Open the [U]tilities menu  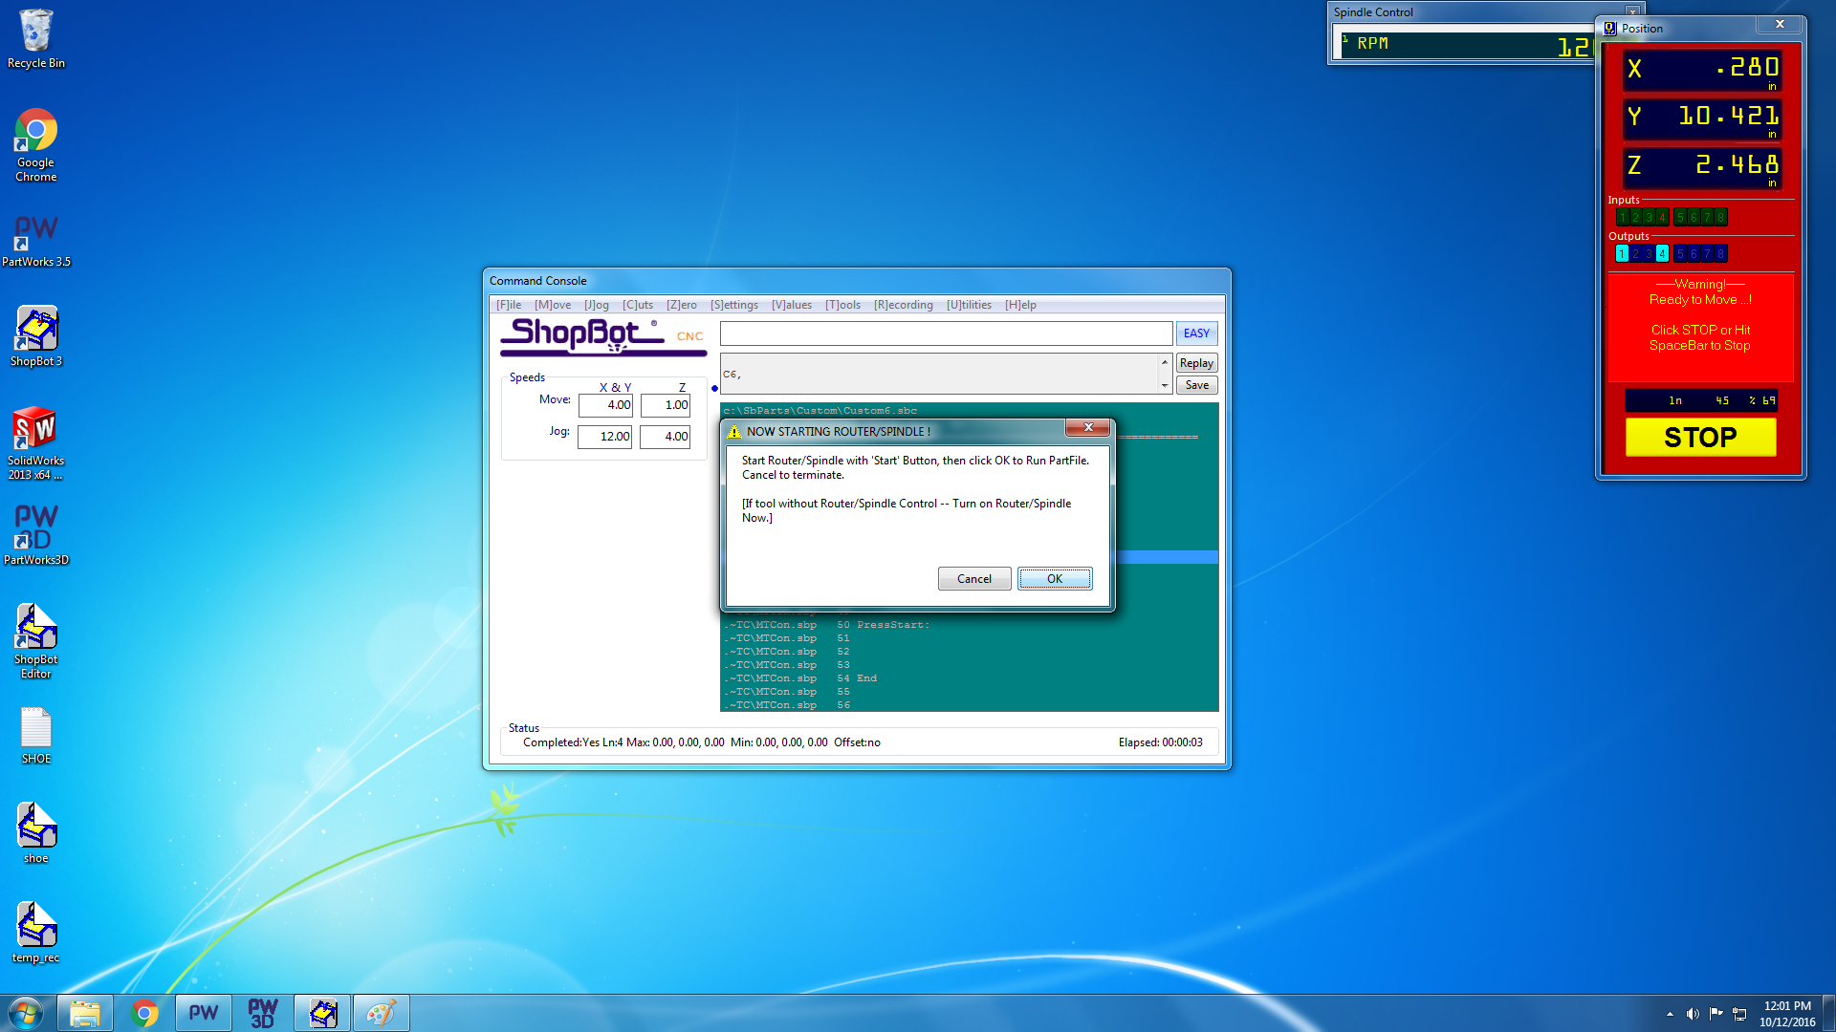click(x=969, y=305)
